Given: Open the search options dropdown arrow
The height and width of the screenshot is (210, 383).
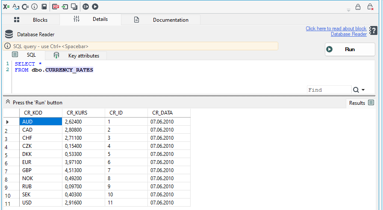Looking at the screenshot, I should (x=363, y=90).
